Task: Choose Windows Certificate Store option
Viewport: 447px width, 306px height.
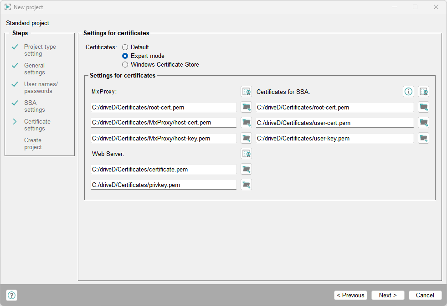Action: pos(125,64)
